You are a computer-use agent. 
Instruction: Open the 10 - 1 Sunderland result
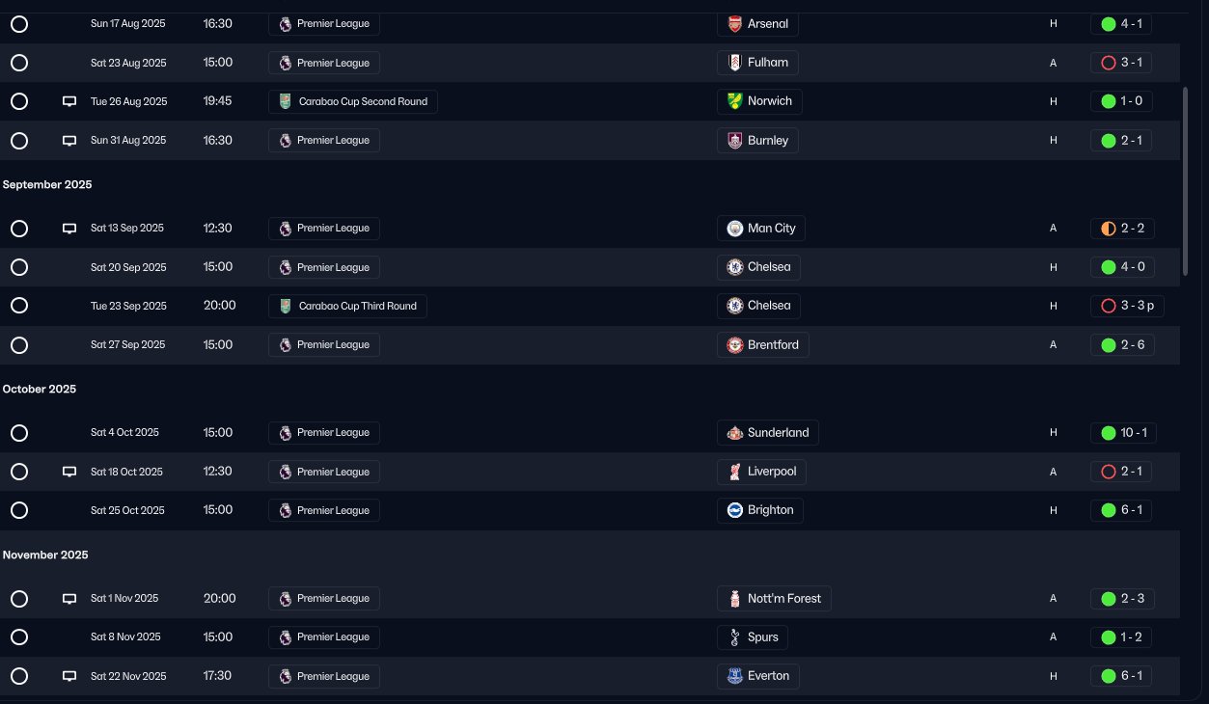click(x=1124, y=433)
